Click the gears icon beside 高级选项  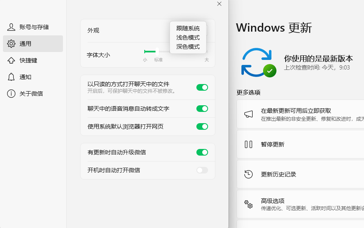coord(249,204)
